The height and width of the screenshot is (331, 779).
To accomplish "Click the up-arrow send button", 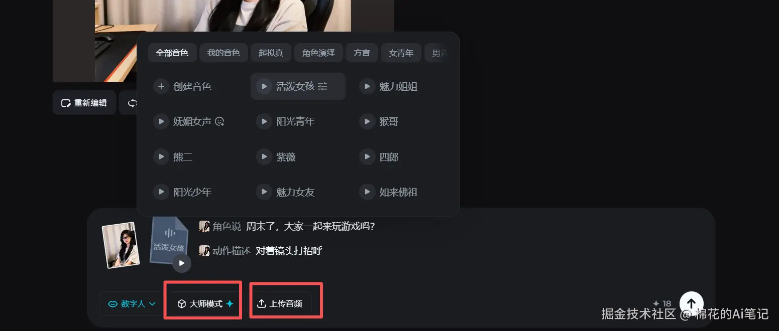I will pos(691,303).
